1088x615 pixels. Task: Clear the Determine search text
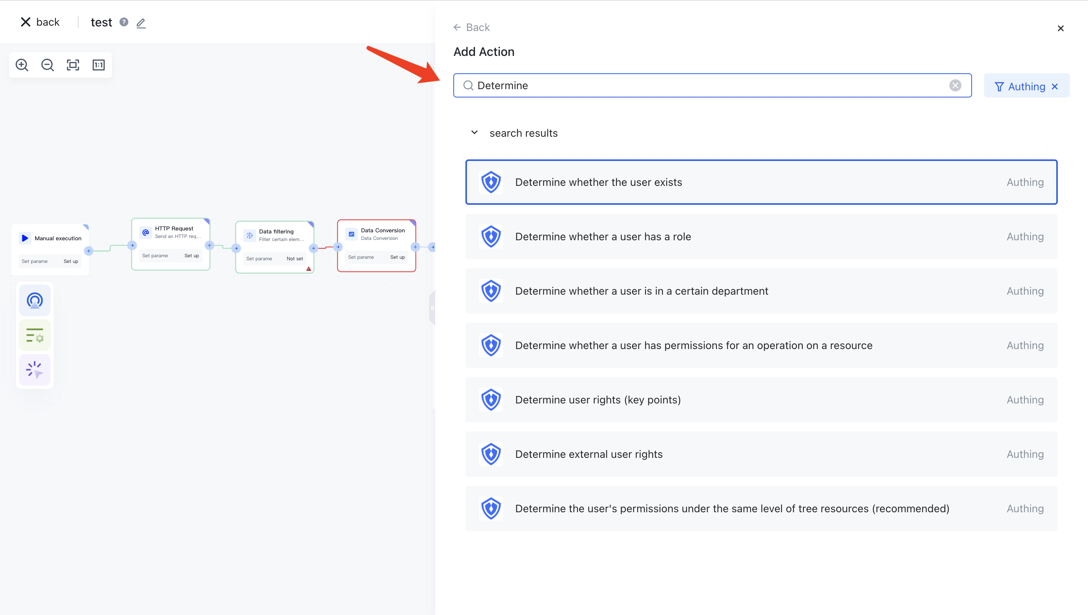955,85
